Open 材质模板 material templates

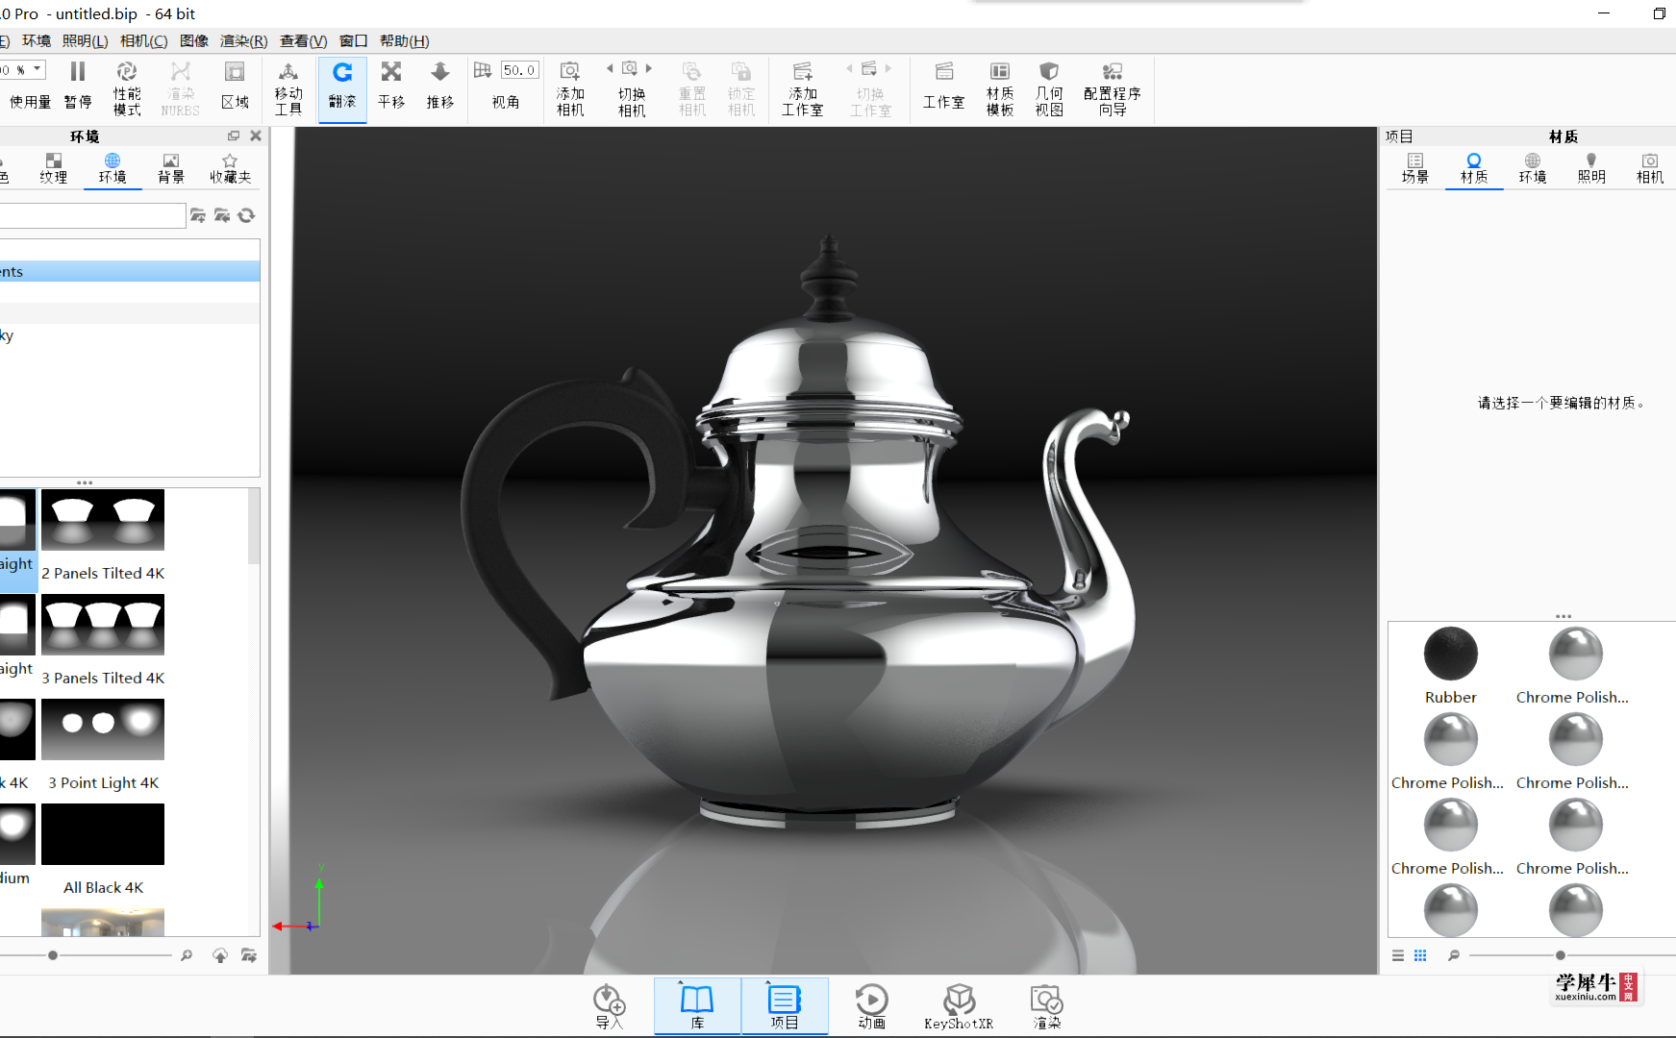point(1000,88)
